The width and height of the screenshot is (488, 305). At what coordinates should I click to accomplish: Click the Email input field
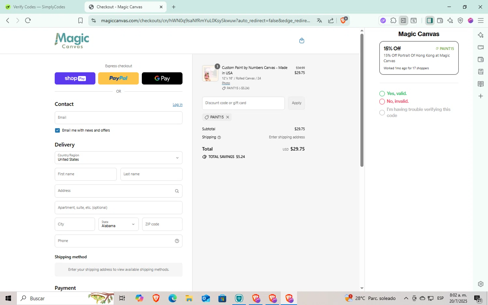(x=118, y=118)
